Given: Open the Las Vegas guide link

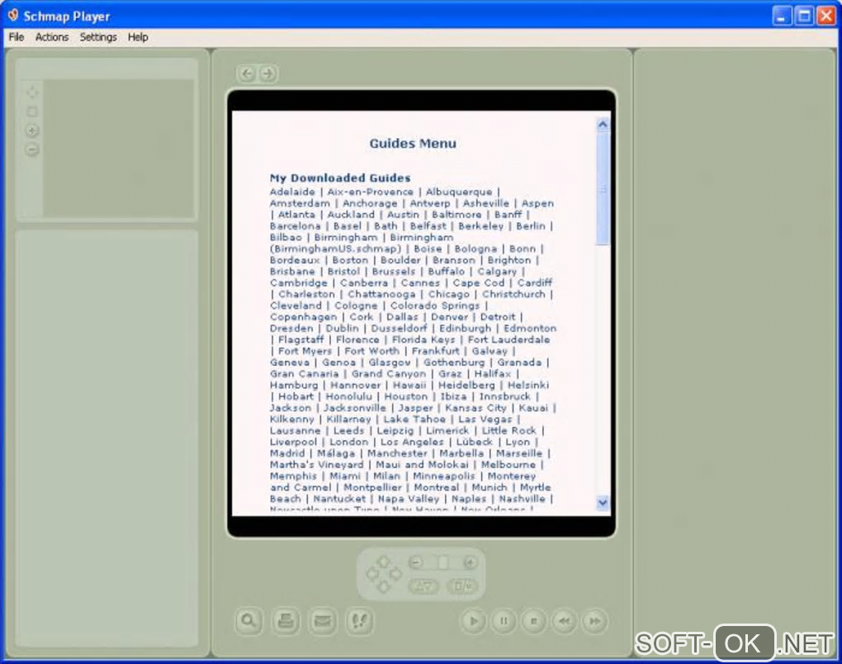Looking at the screenshot, I should coord(485,419).
